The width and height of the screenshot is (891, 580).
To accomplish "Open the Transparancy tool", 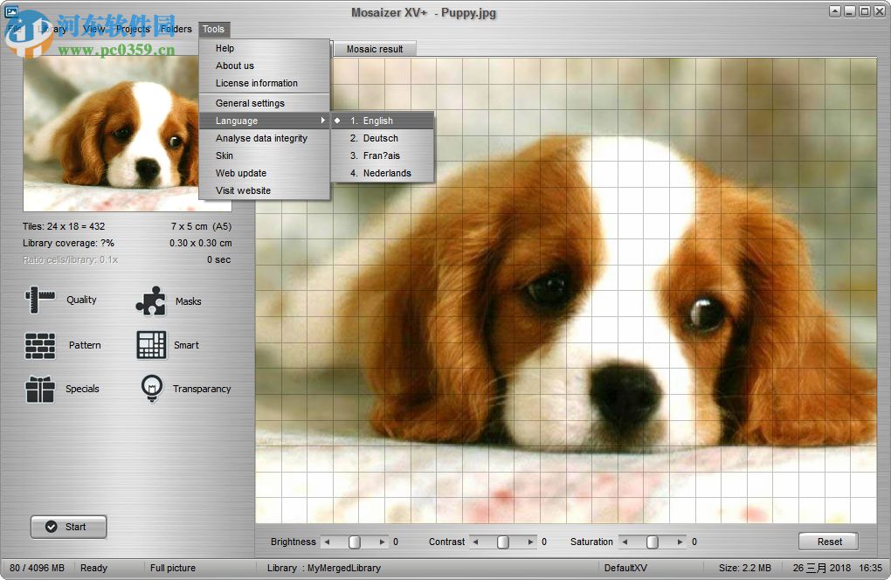I will pyautogui.click(x=150, y=389).
